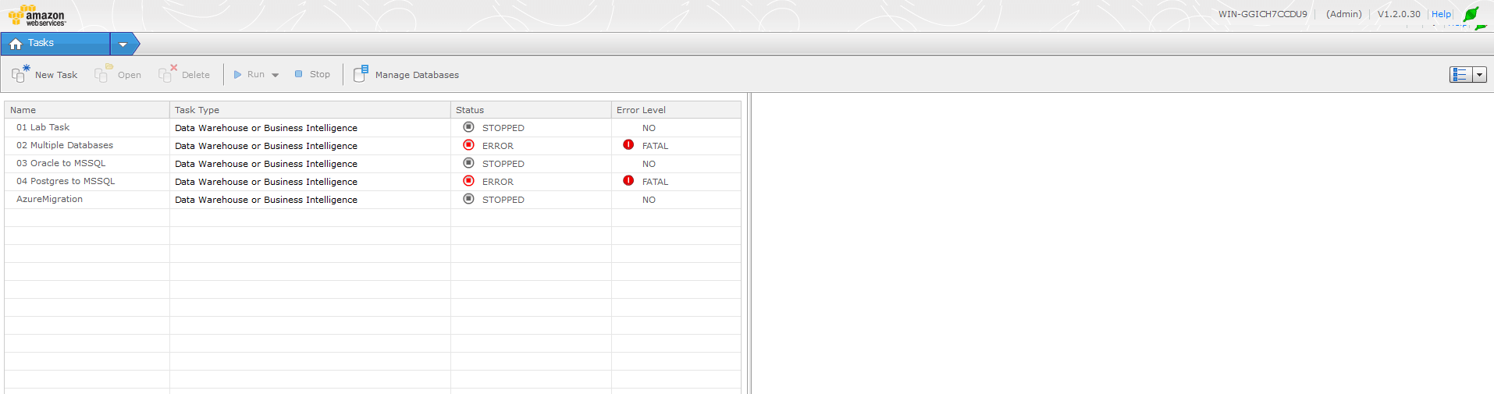Click the vertical panel splitter bar
This screenshot has width=1494, height=394.
click(x=749, y=242)
